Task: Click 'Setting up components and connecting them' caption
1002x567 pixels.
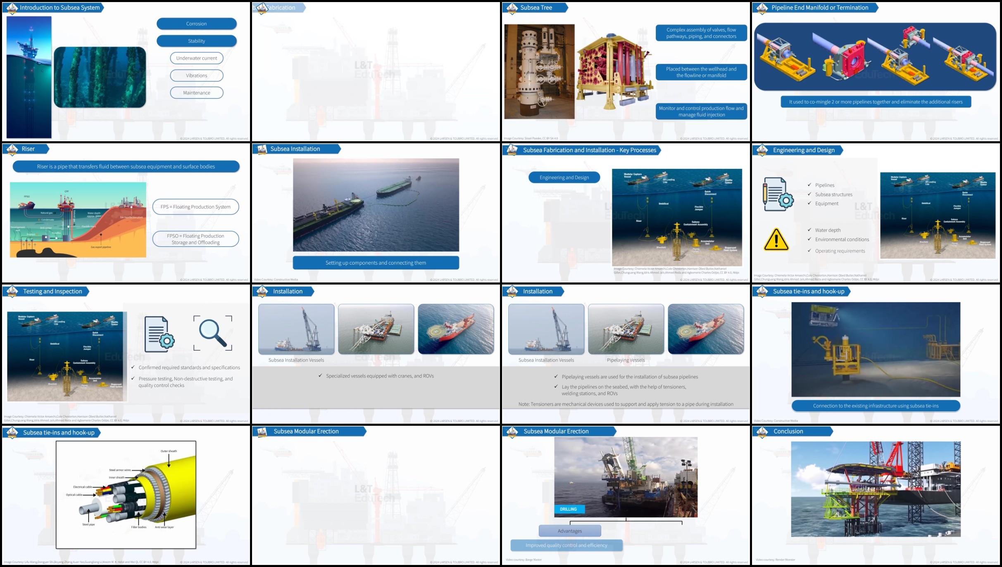Action: 376,263
